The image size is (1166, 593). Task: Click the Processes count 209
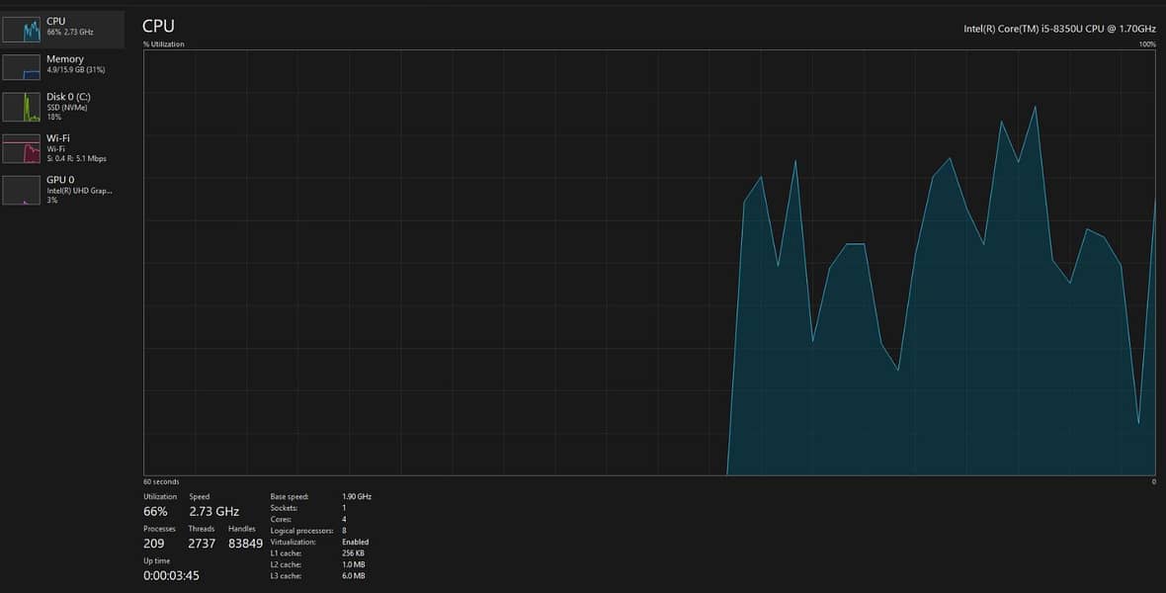point(153,544)
